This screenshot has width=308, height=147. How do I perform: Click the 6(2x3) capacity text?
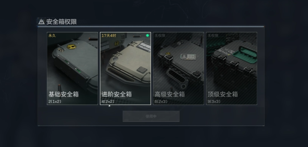[x=161, y=101]
